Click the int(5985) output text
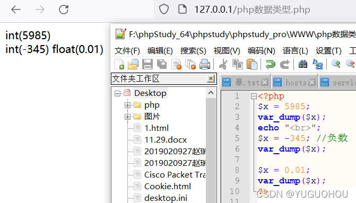 click(x=28, y=36)
